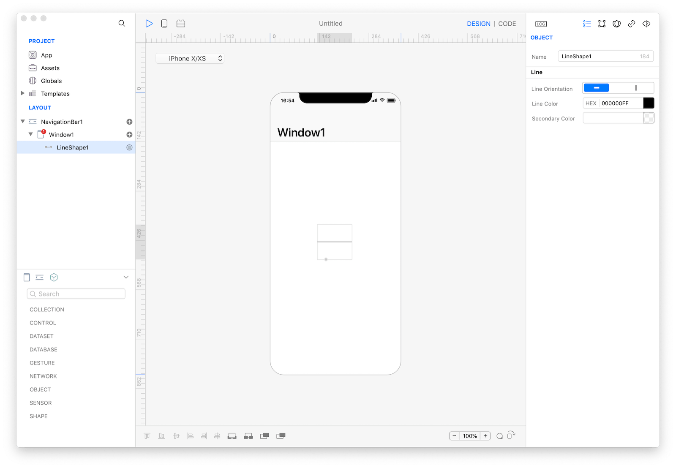Add child to NavigationBar1 with plus
This screenshot has height=468, width=676.
click(x=129, y=122)
